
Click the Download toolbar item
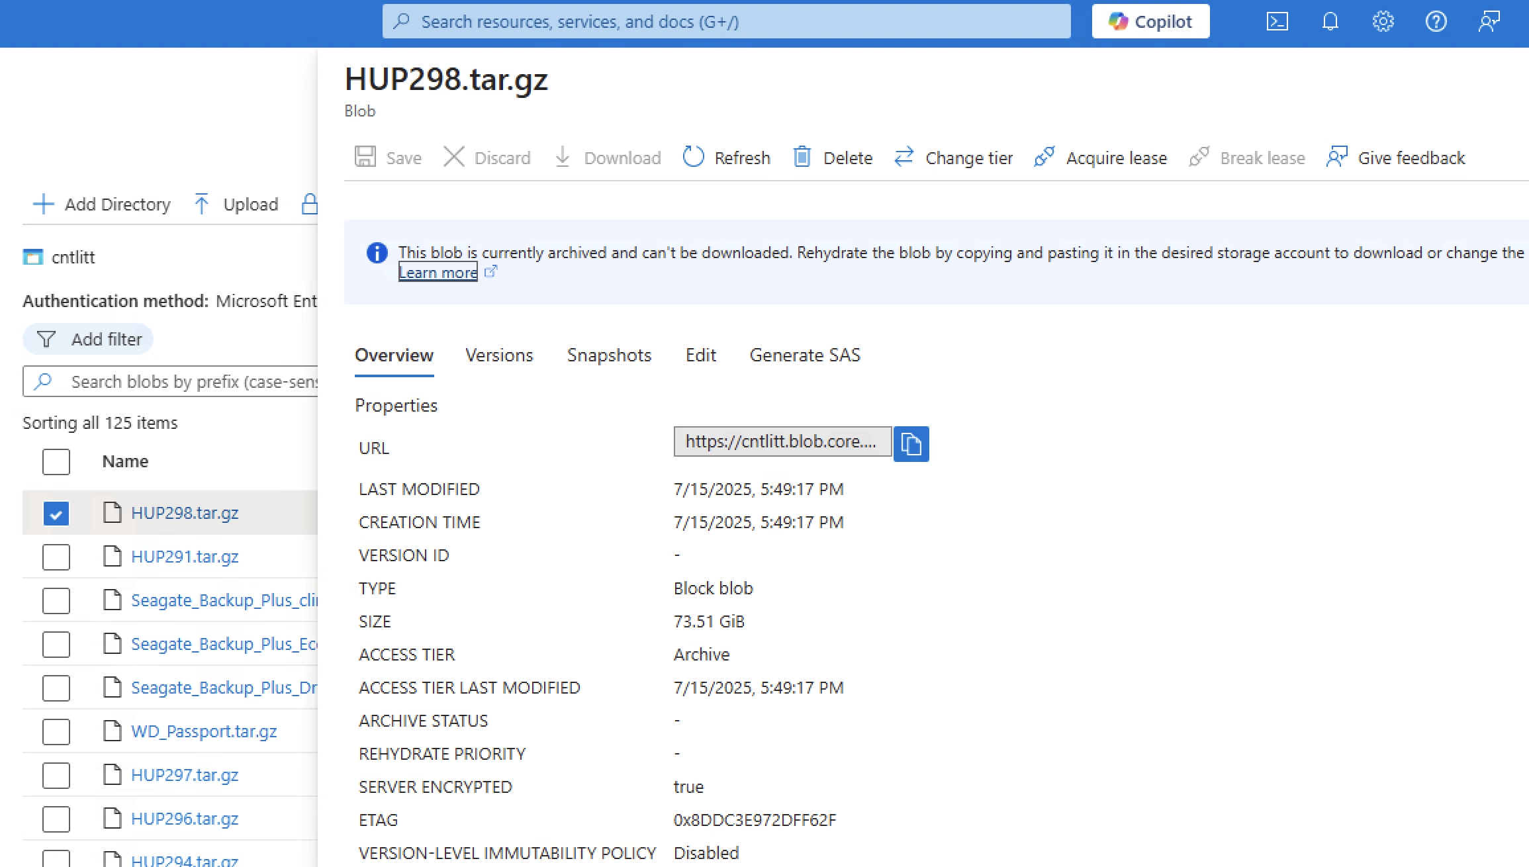click(607, 158)
